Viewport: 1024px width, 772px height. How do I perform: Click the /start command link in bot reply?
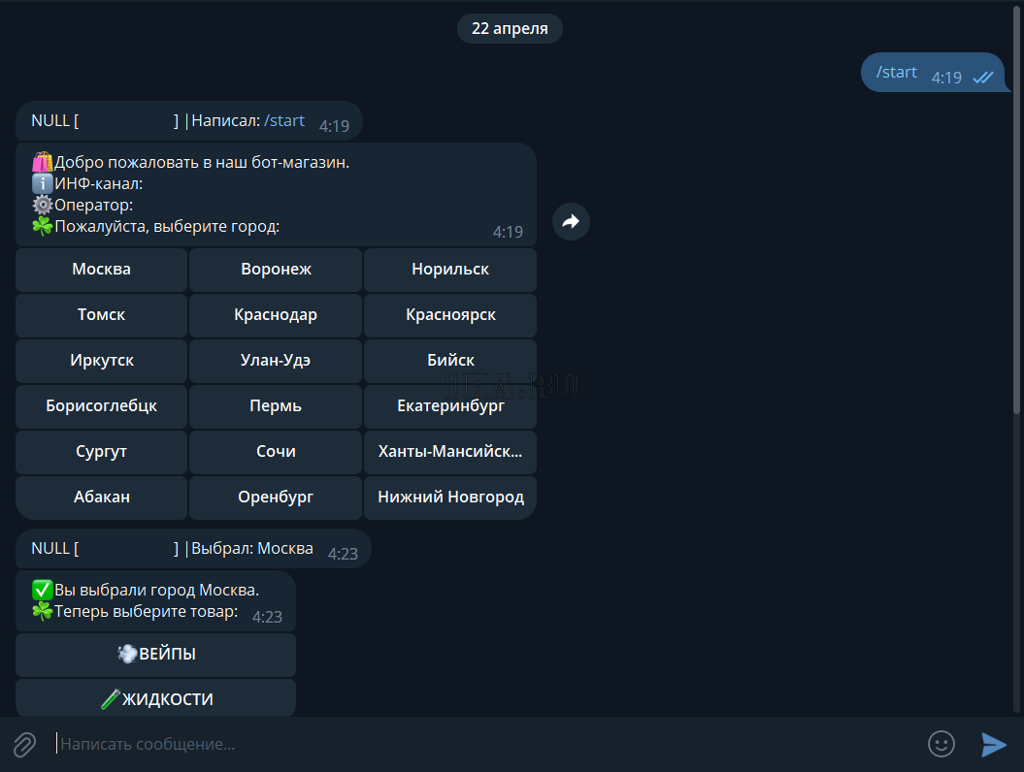tap(284, 121)
